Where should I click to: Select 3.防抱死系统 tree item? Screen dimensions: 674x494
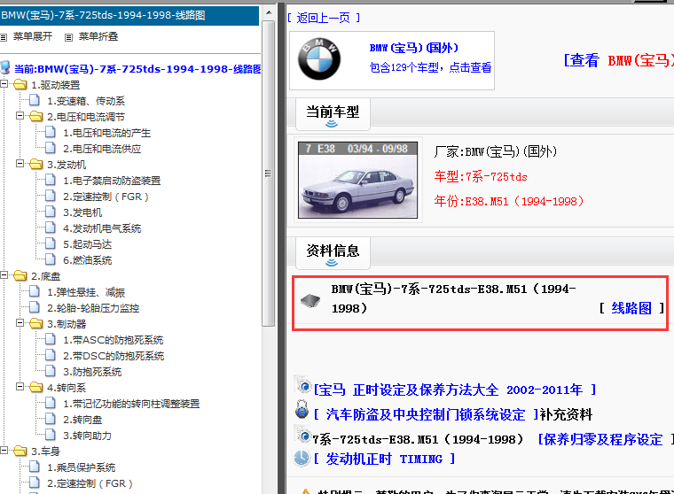tap(92, 371)
